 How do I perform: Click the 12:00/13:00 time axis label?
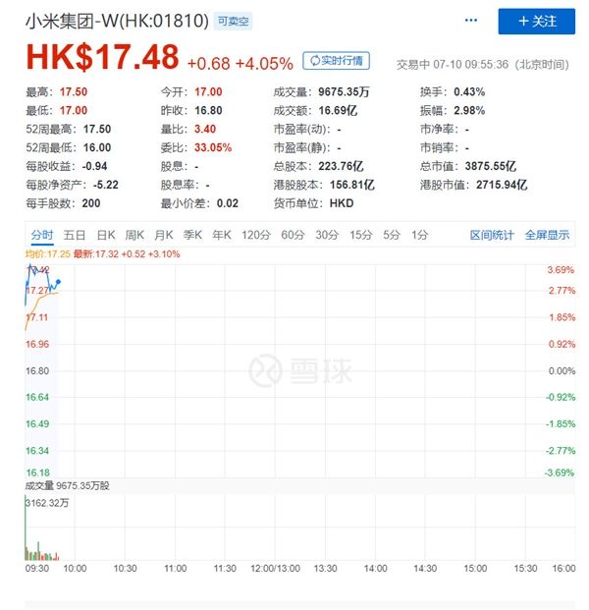[x=275, y=569]
